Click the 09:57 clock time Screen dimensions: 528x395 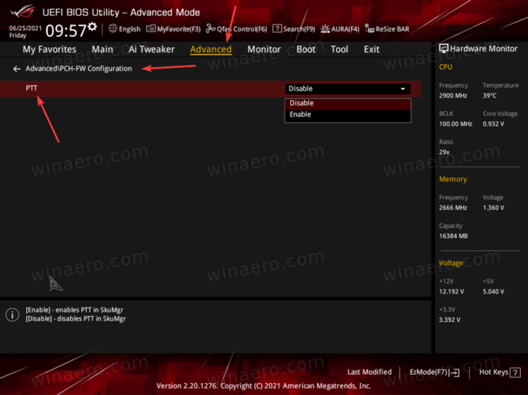pyautogui.click(x=66, y=31)
